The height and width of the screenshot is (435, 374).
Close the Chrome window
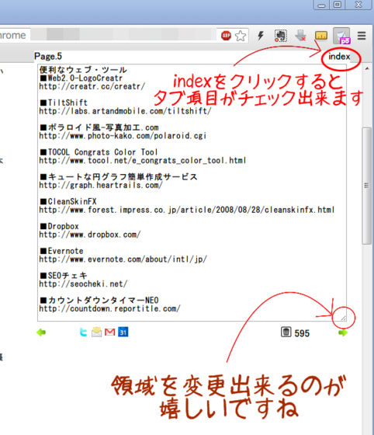(x=358, y=5)
